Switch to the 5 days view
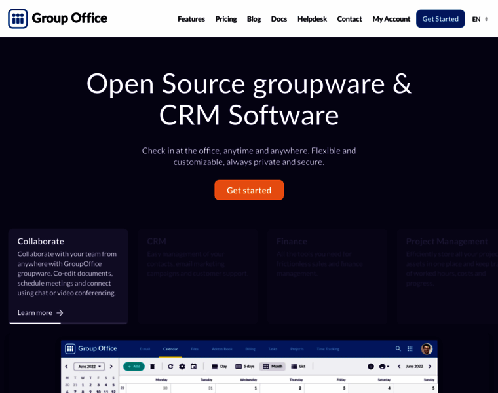This screenshot has height=393, width=498. pos(245,366)
